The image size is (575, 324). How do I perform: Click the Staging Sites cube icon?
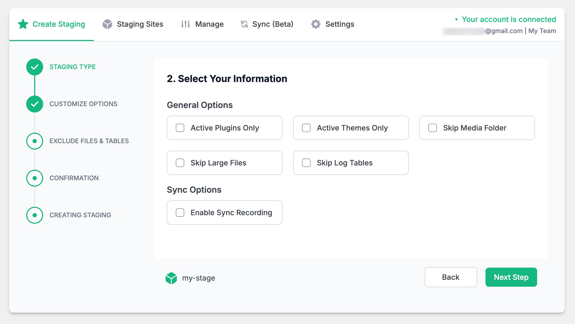(107, 24)
